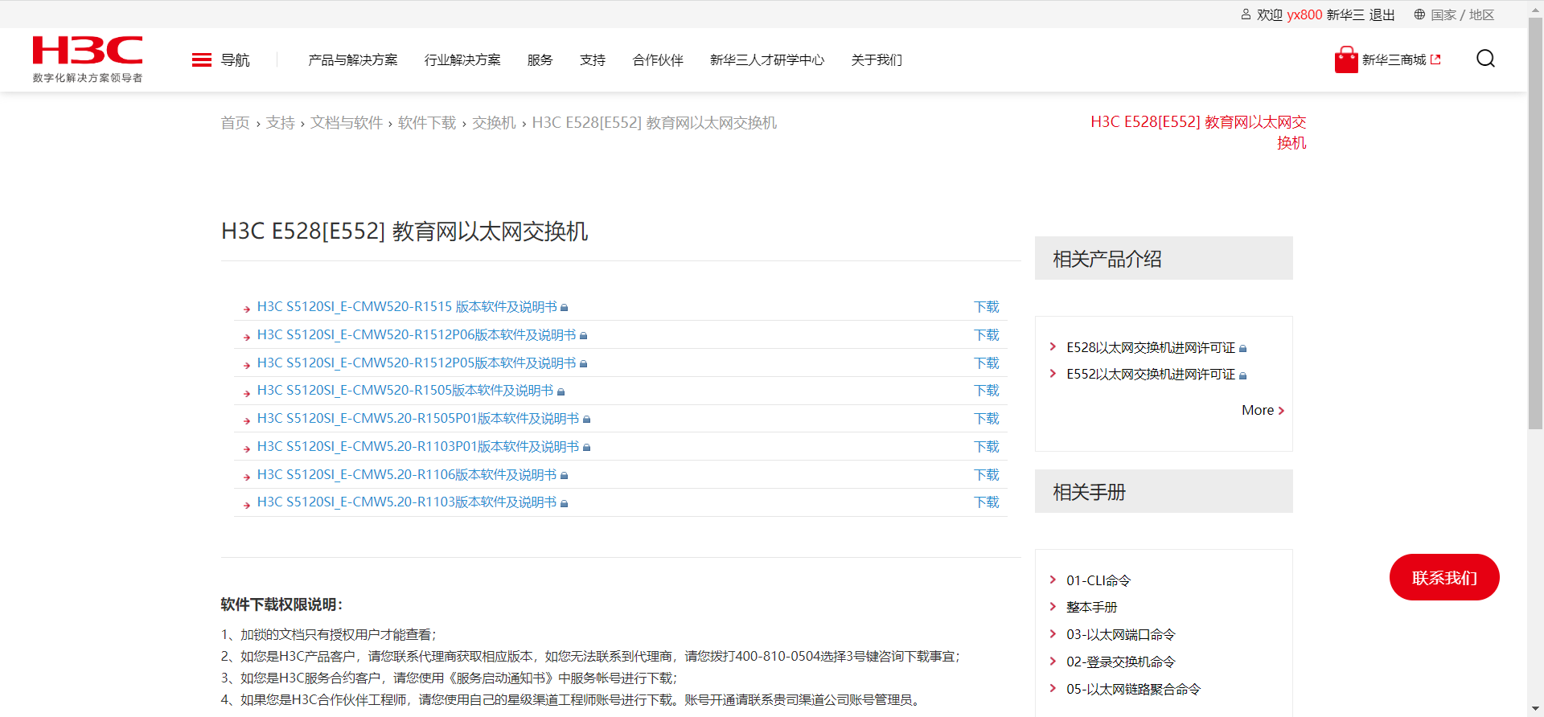1544x717 pixels.
Task: Click the globe country/region icon
Action: click(1419, 14)
